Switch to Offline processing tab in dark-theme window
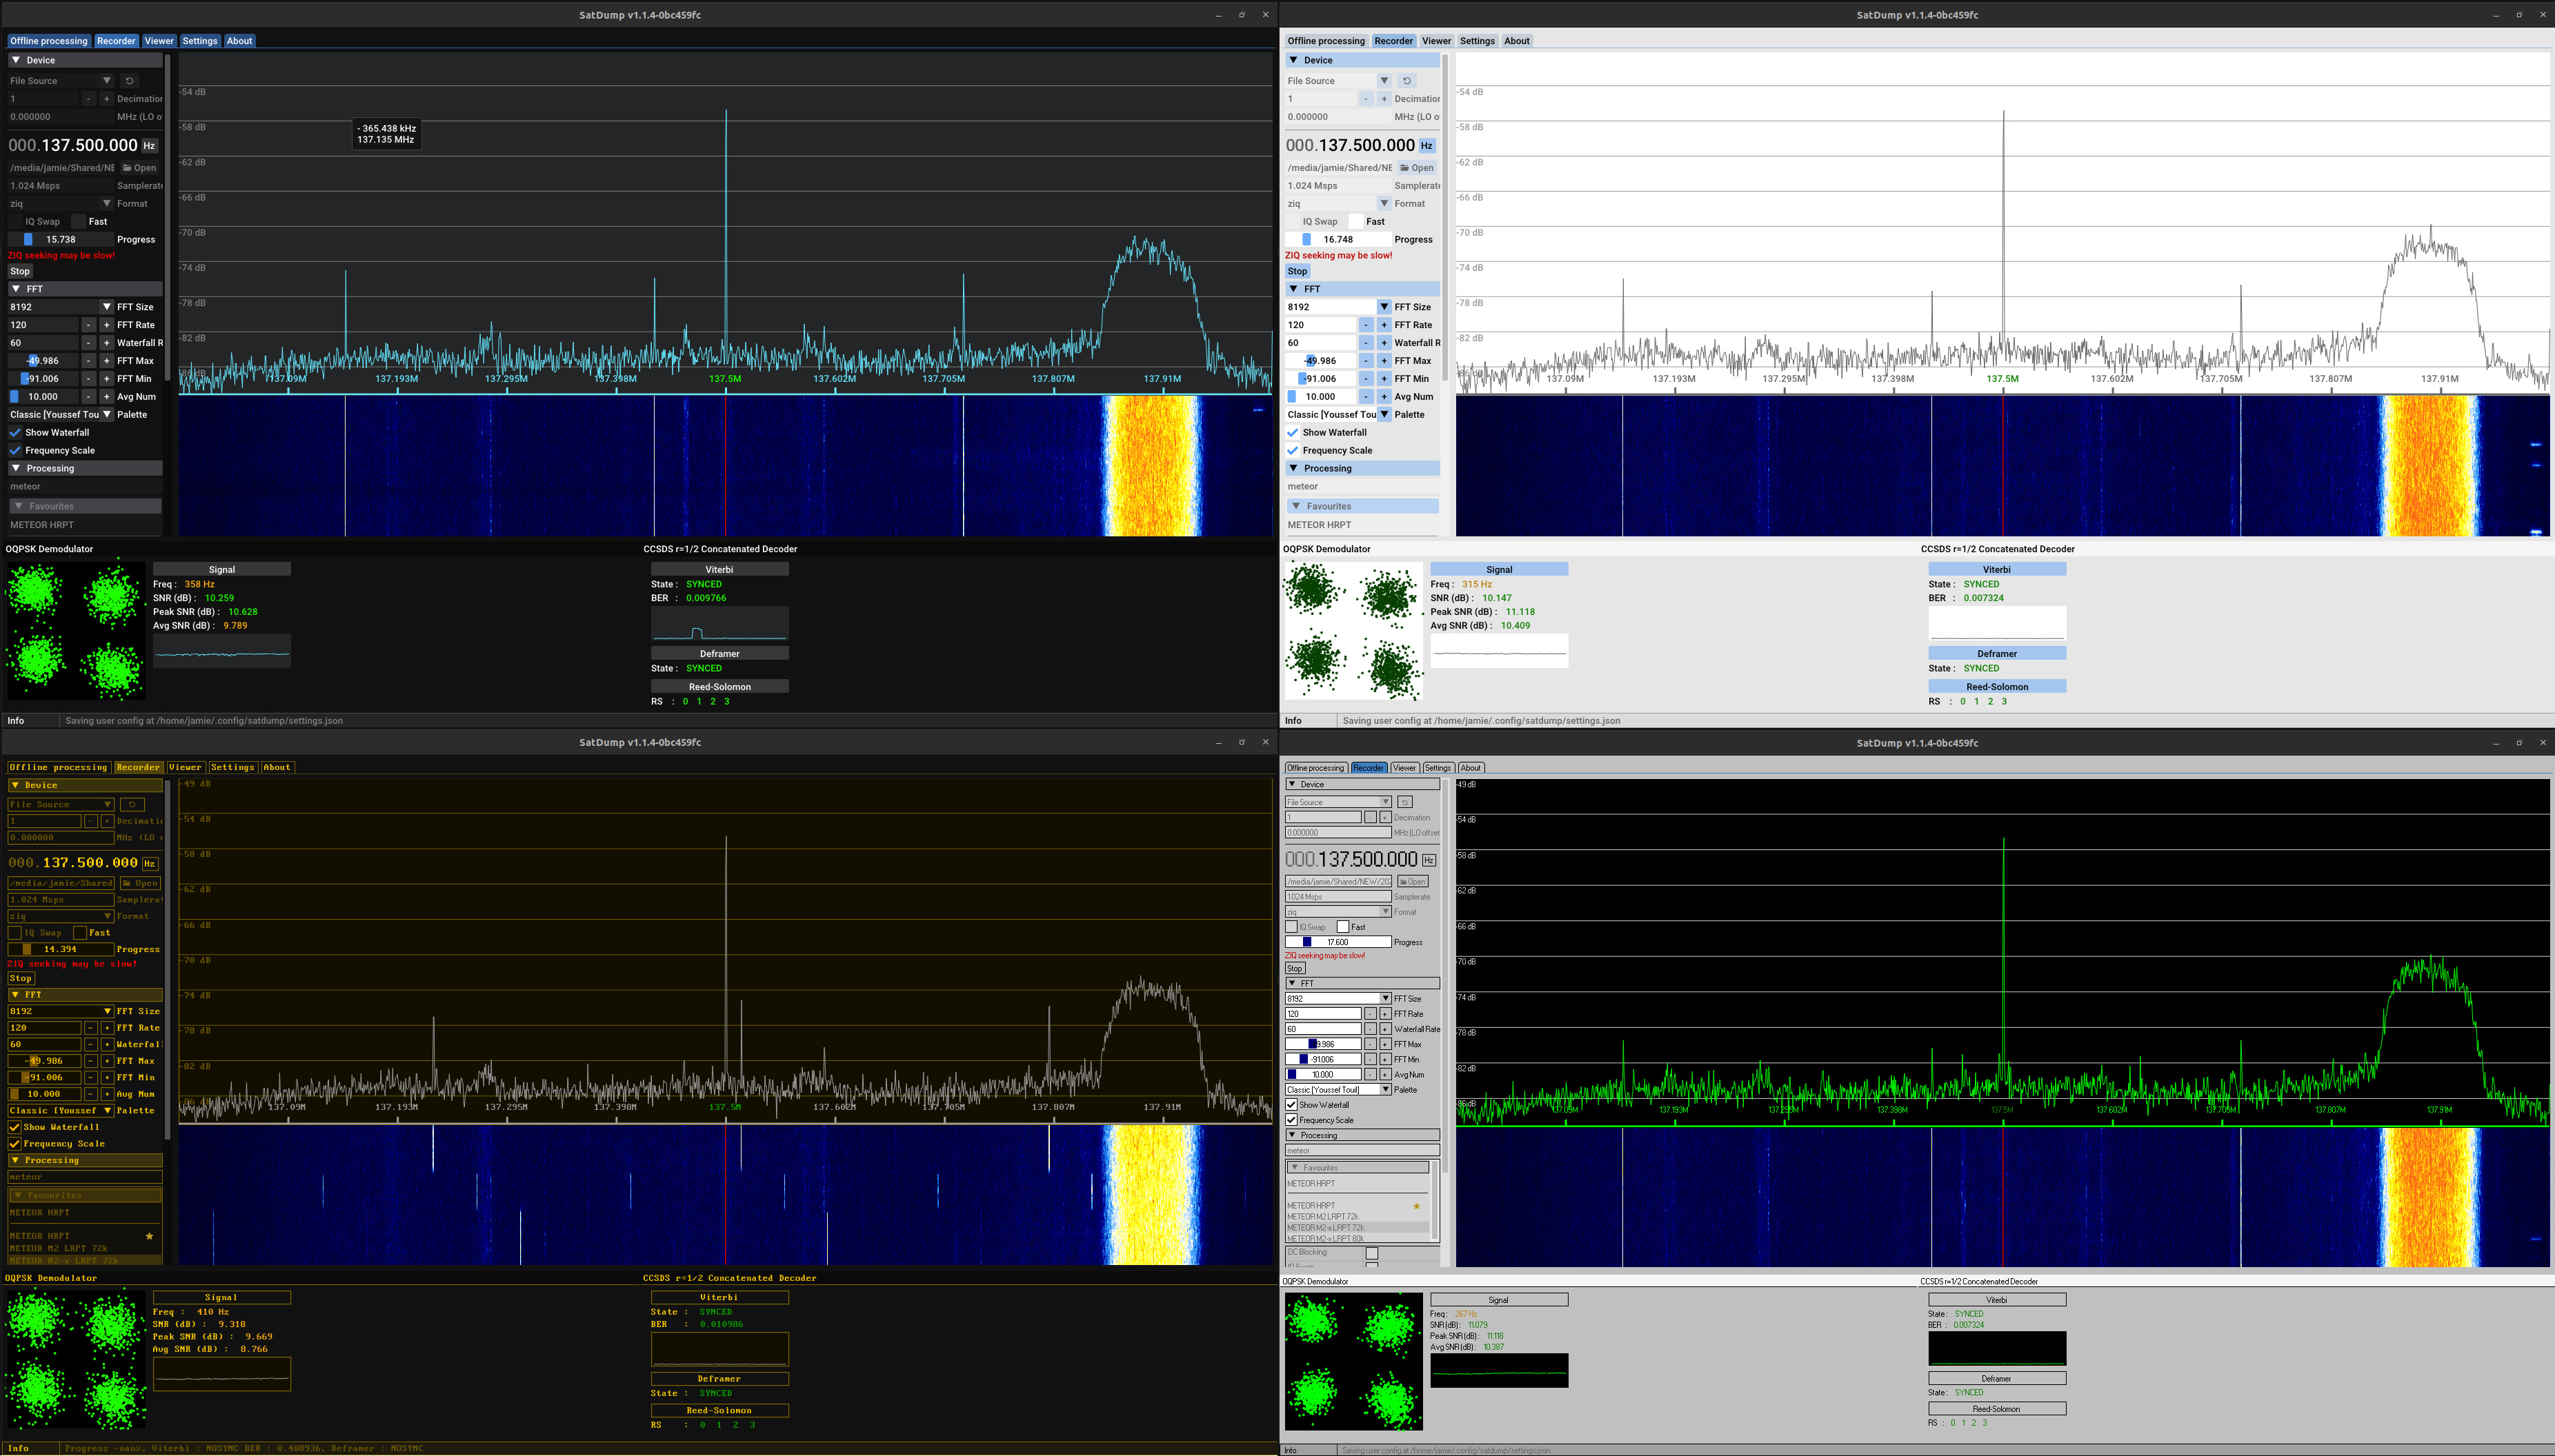2555x1456 pixels. tap(49, 41)
